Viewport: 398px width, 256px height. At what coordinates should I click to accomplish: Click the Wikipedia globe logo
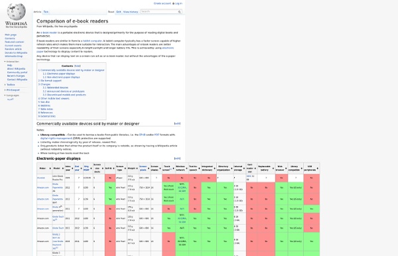pyautogui.click(x=16, y=12)
